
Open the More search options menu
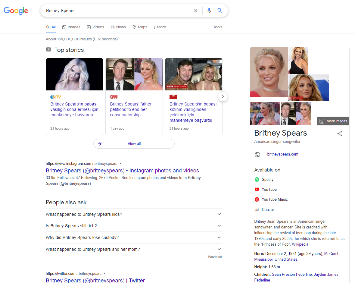160,27
